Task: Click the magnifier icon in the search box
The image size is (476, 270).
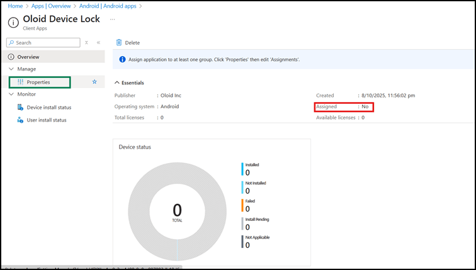Action: (11, 42)
